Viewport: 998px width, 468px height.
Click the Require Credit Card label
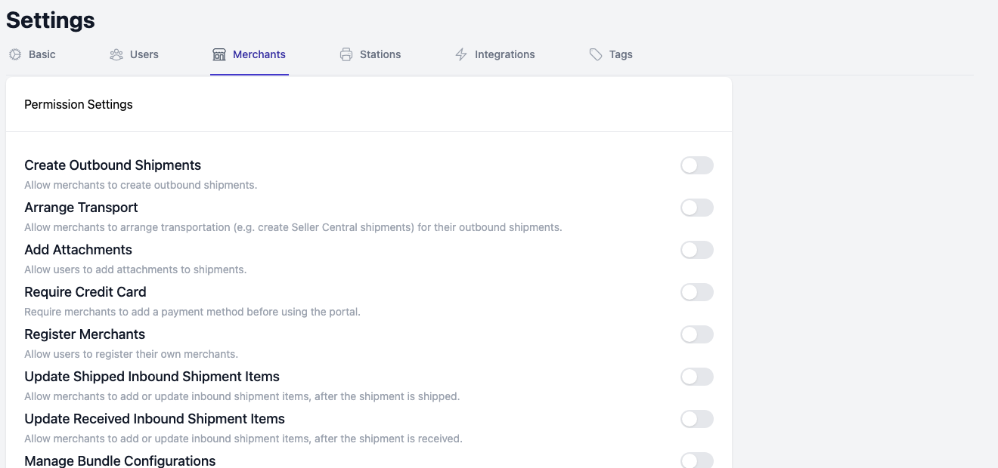click(85, 292)
